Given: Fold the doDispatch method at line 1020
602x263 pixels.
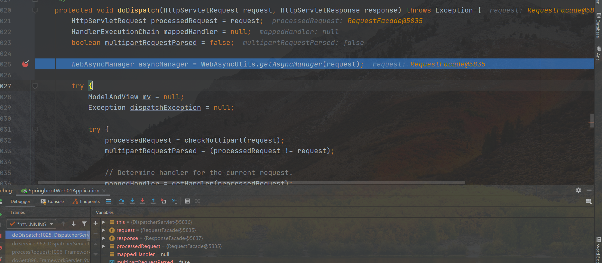Looking at the screenshot, I should [35, 10].
